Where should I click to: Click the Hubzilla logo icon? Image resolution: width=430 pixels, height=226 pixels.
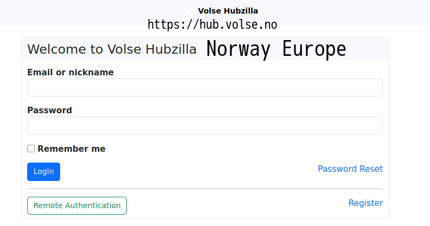pos(190,11)
